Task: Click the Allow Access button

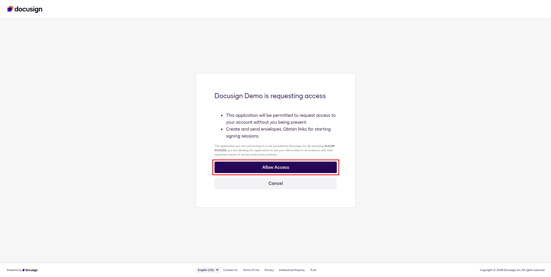Action: [x=275, y=167]
